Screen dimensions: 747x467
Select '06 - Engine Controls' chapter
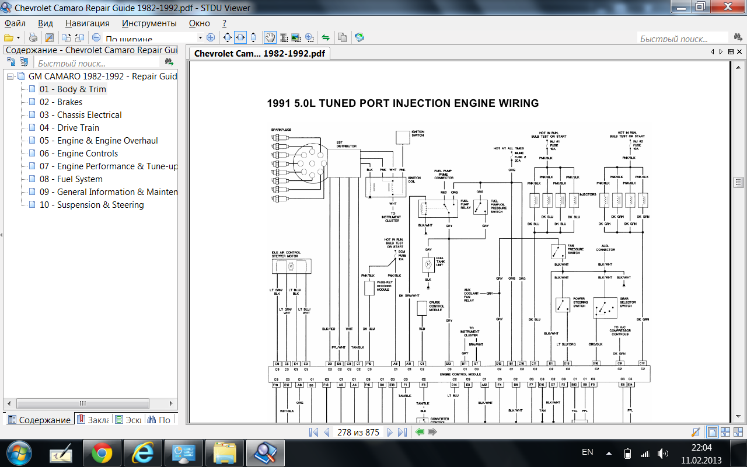tap(79, 154)
